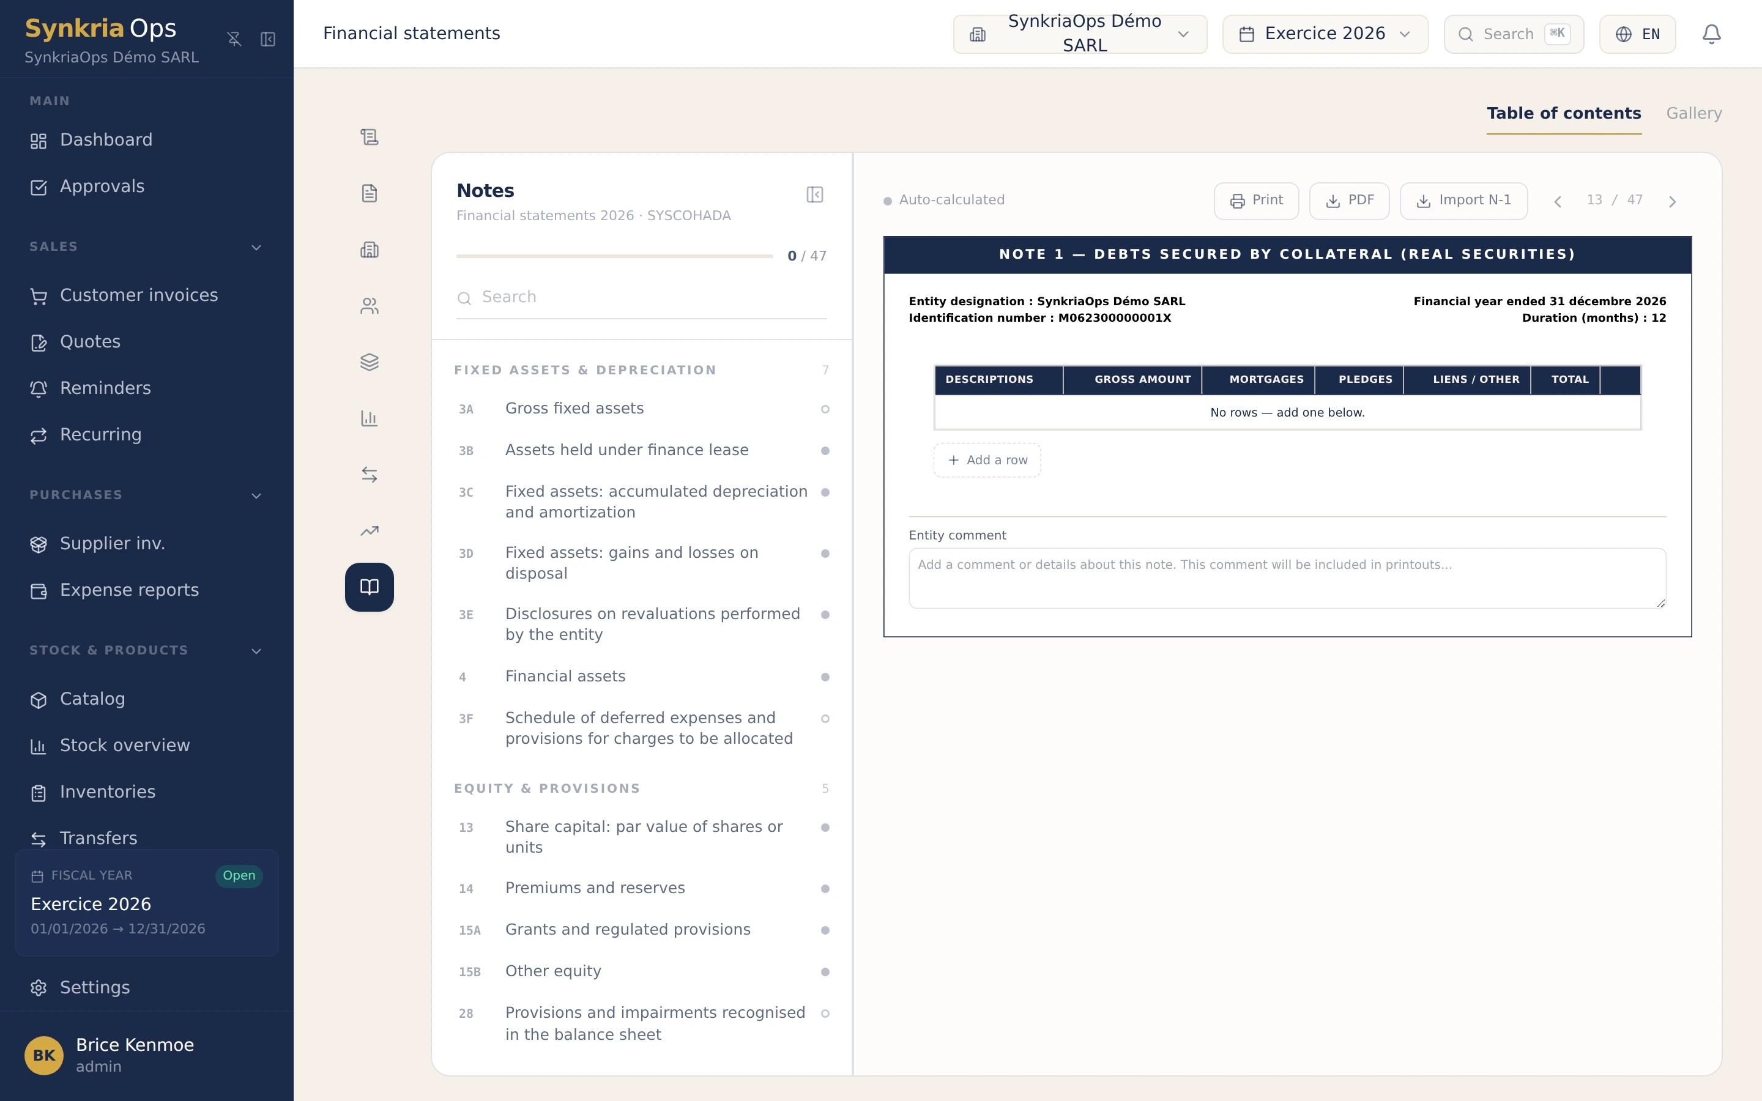The height and width of the screenshot is (1101, 1762).
Task: Click the Print button
Action: pos(1256,201)
